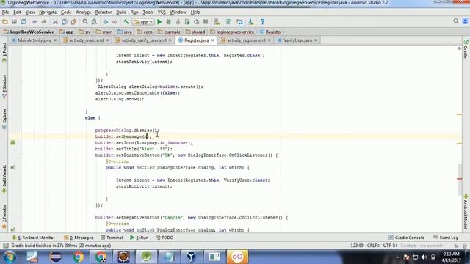Open Replace with the toolbar icon
Screen dimensions: 470x264
94,21
